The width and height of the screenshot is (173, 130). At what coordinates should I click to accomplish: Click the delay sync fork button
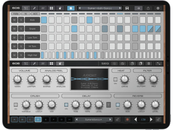click(108, 105)
